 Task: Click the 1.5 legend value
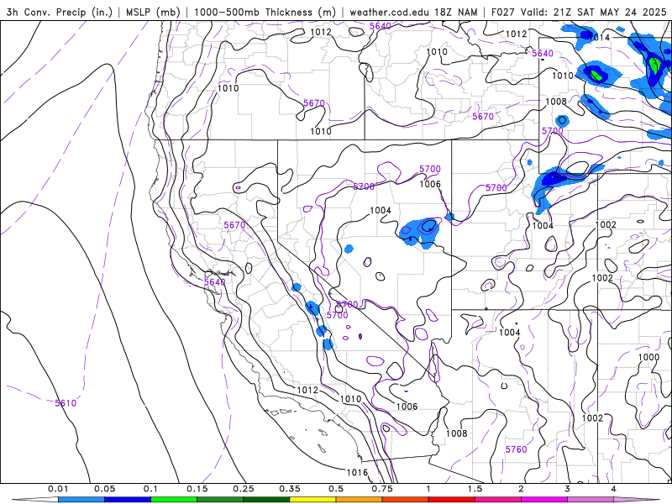pyautogui.click(x=475, y=489)
